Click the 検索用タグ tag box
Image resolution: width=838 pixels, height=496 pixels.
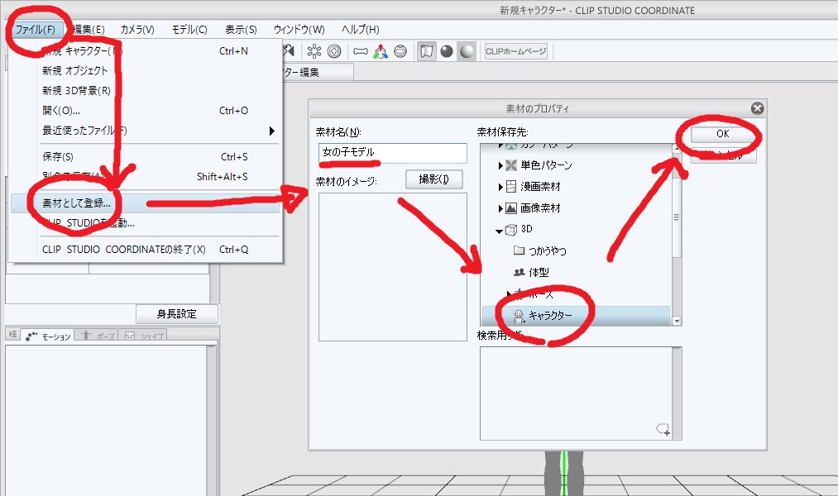point(576,393)
